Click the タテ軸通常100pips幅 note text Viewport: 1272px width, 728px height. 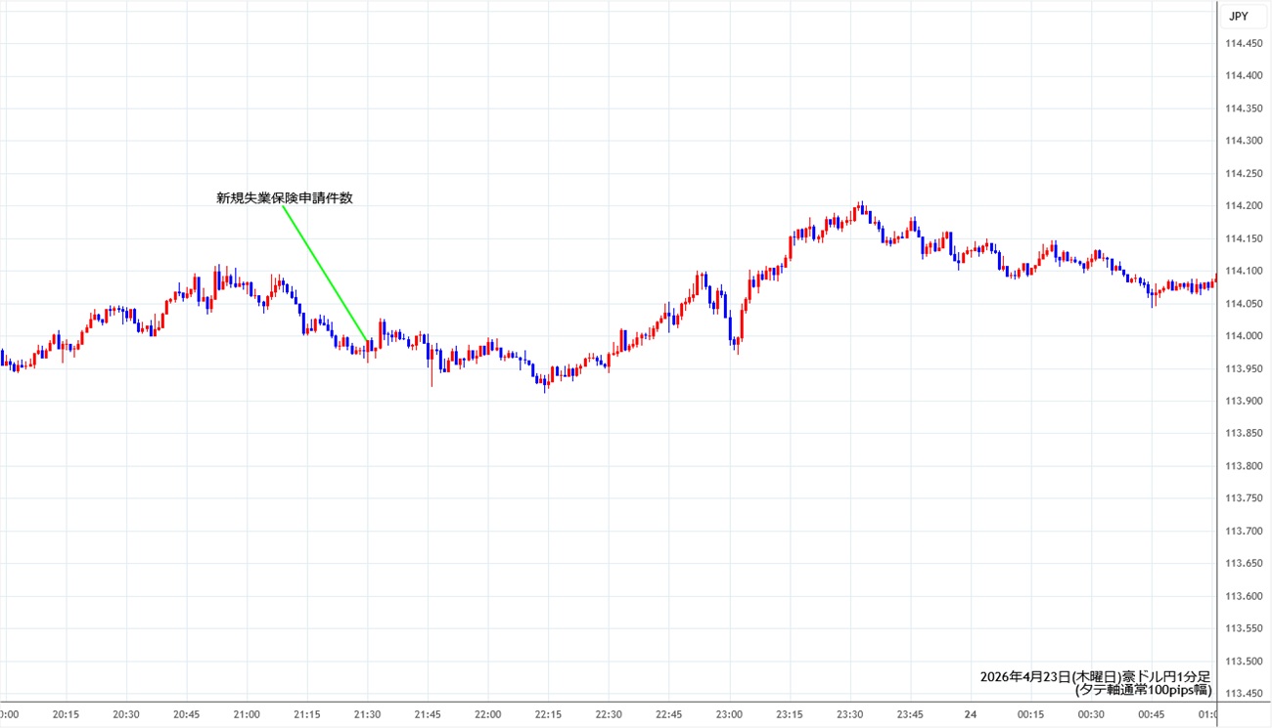coord(1143,690)
